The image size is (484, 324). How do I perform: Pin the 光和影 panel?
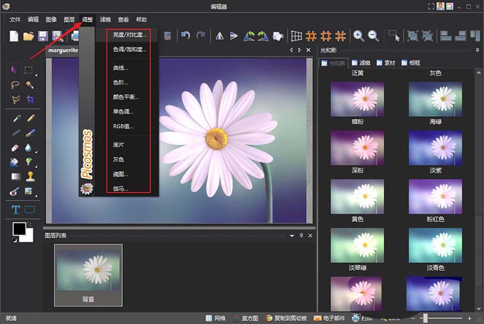pos(477,50)
